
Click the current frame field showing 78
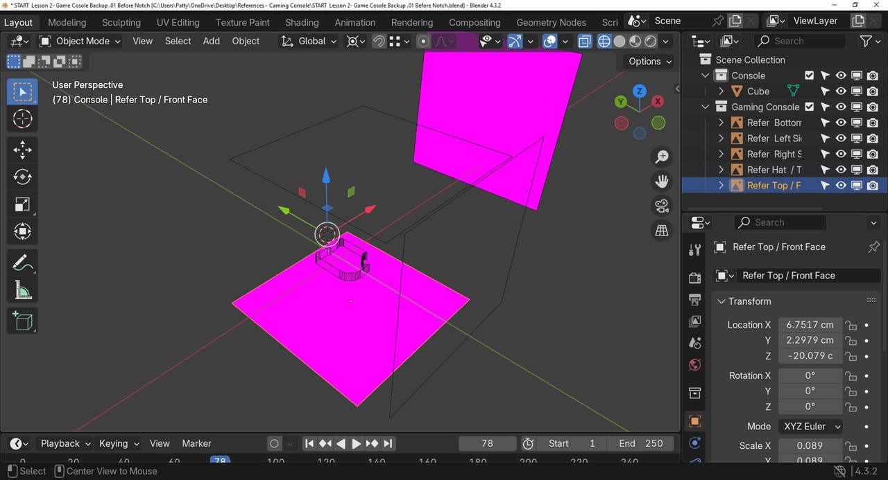tap(487, 443)
